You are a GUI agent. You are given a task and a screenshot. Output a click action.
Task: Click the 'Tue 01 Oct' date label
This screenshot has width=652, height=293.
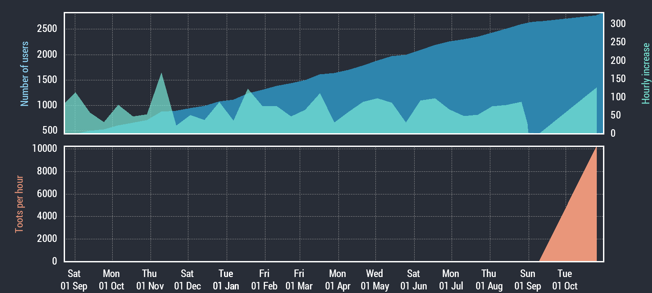pos(565,280)
